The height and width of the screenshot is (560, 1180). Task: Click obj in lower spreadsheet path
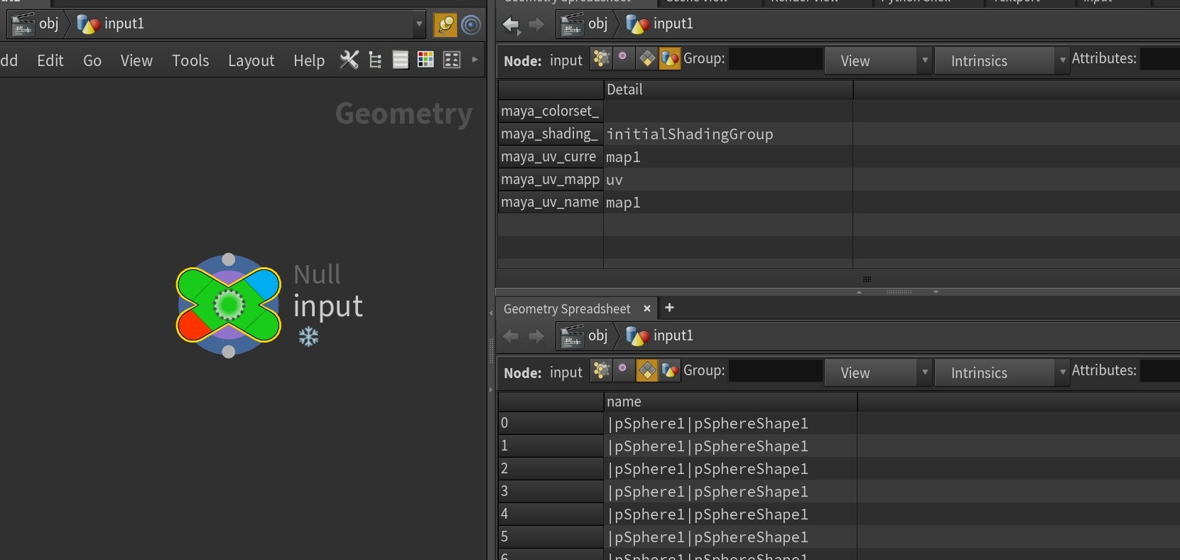584,336
